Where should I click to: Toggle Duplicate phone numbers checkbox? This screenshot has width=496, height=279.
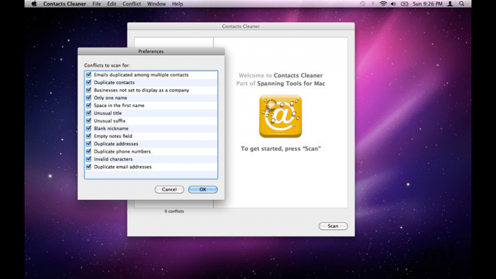click(x=88, y=151)
